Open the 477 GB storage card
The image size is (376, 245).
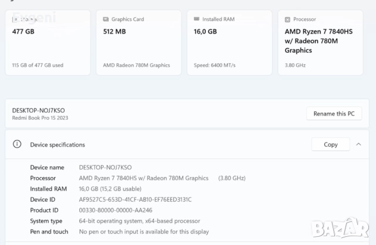tap(48, 43)
